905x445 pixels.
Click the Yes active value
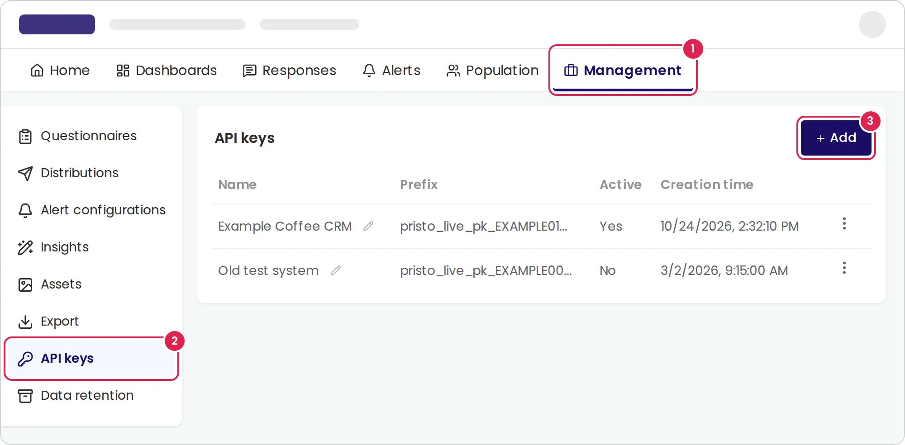pyautogui.click(x=611, y=226)
